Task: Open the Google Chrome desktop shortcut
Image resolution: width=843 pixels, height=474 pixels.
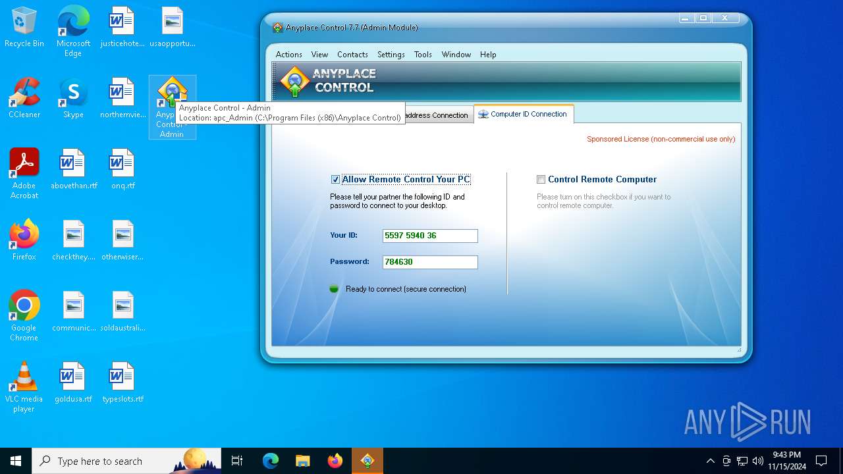Action: (x=24, y=316)
